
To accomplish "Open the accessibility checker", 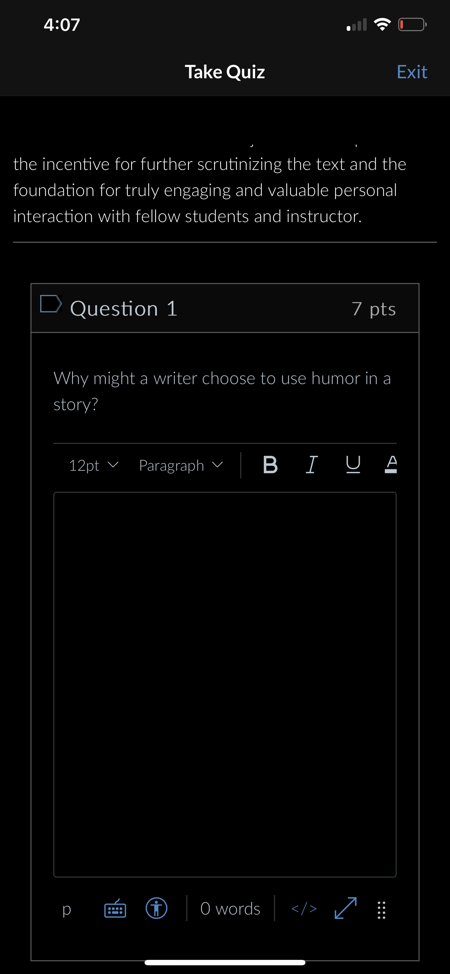I will pos(157,908).
